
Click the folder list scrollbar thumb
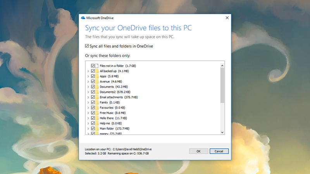(x=222, y=85)
